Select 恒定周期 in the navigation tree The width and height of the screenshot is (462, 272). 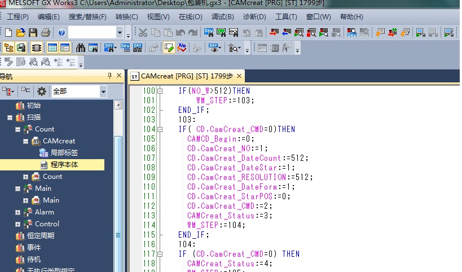41,236
